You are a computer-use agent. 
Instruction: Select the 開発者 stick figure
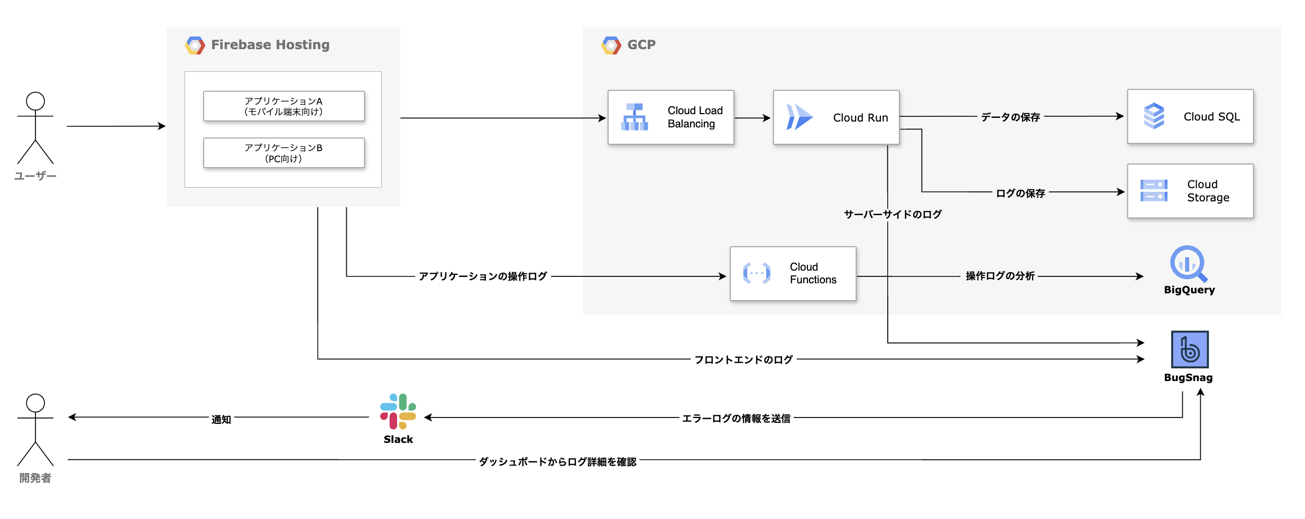[x=35, y=430]
